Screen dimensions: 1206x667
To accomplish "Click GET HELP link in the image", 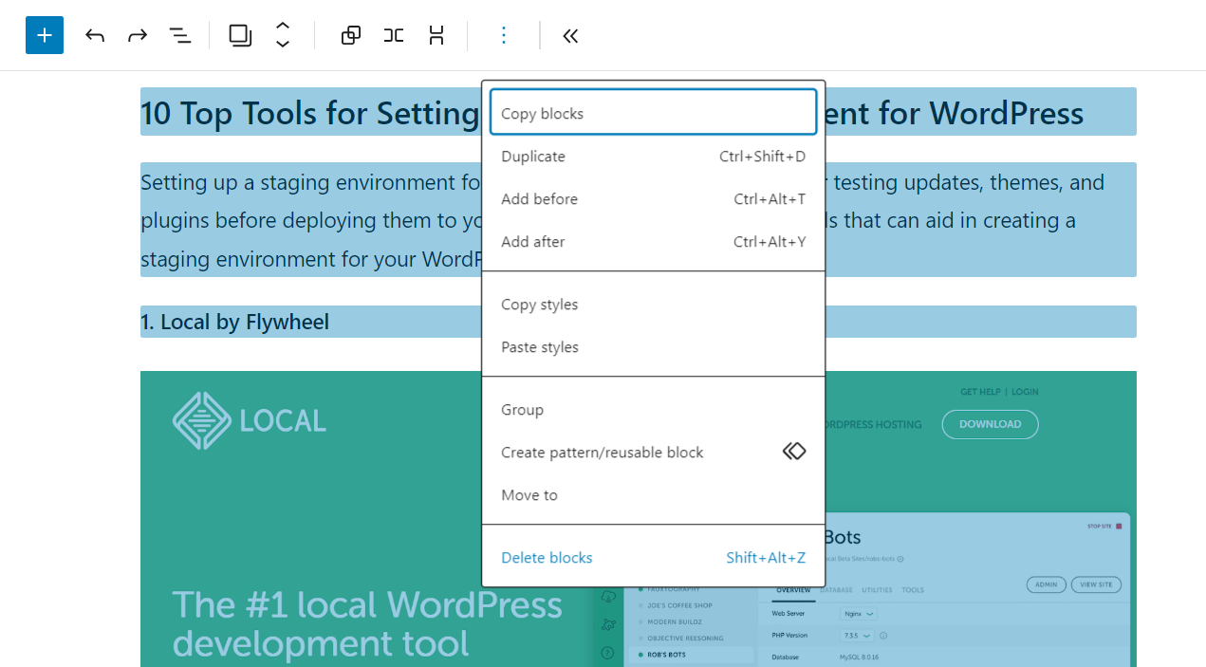I will click(x=980, y=392).
